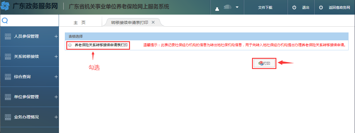This screenshot has height=133, width=355.
Task: Close the 转移接续申请表打印 tab
Action: (x=153, y=22)
